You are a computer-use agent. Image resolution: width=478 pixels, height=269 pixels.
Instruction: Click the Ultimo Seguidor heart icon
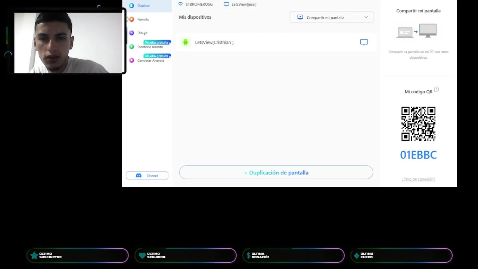coord(142,256)
